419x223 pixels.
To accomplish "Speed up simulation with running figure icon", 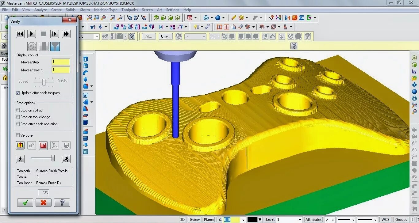I will [x=66, y=159].
